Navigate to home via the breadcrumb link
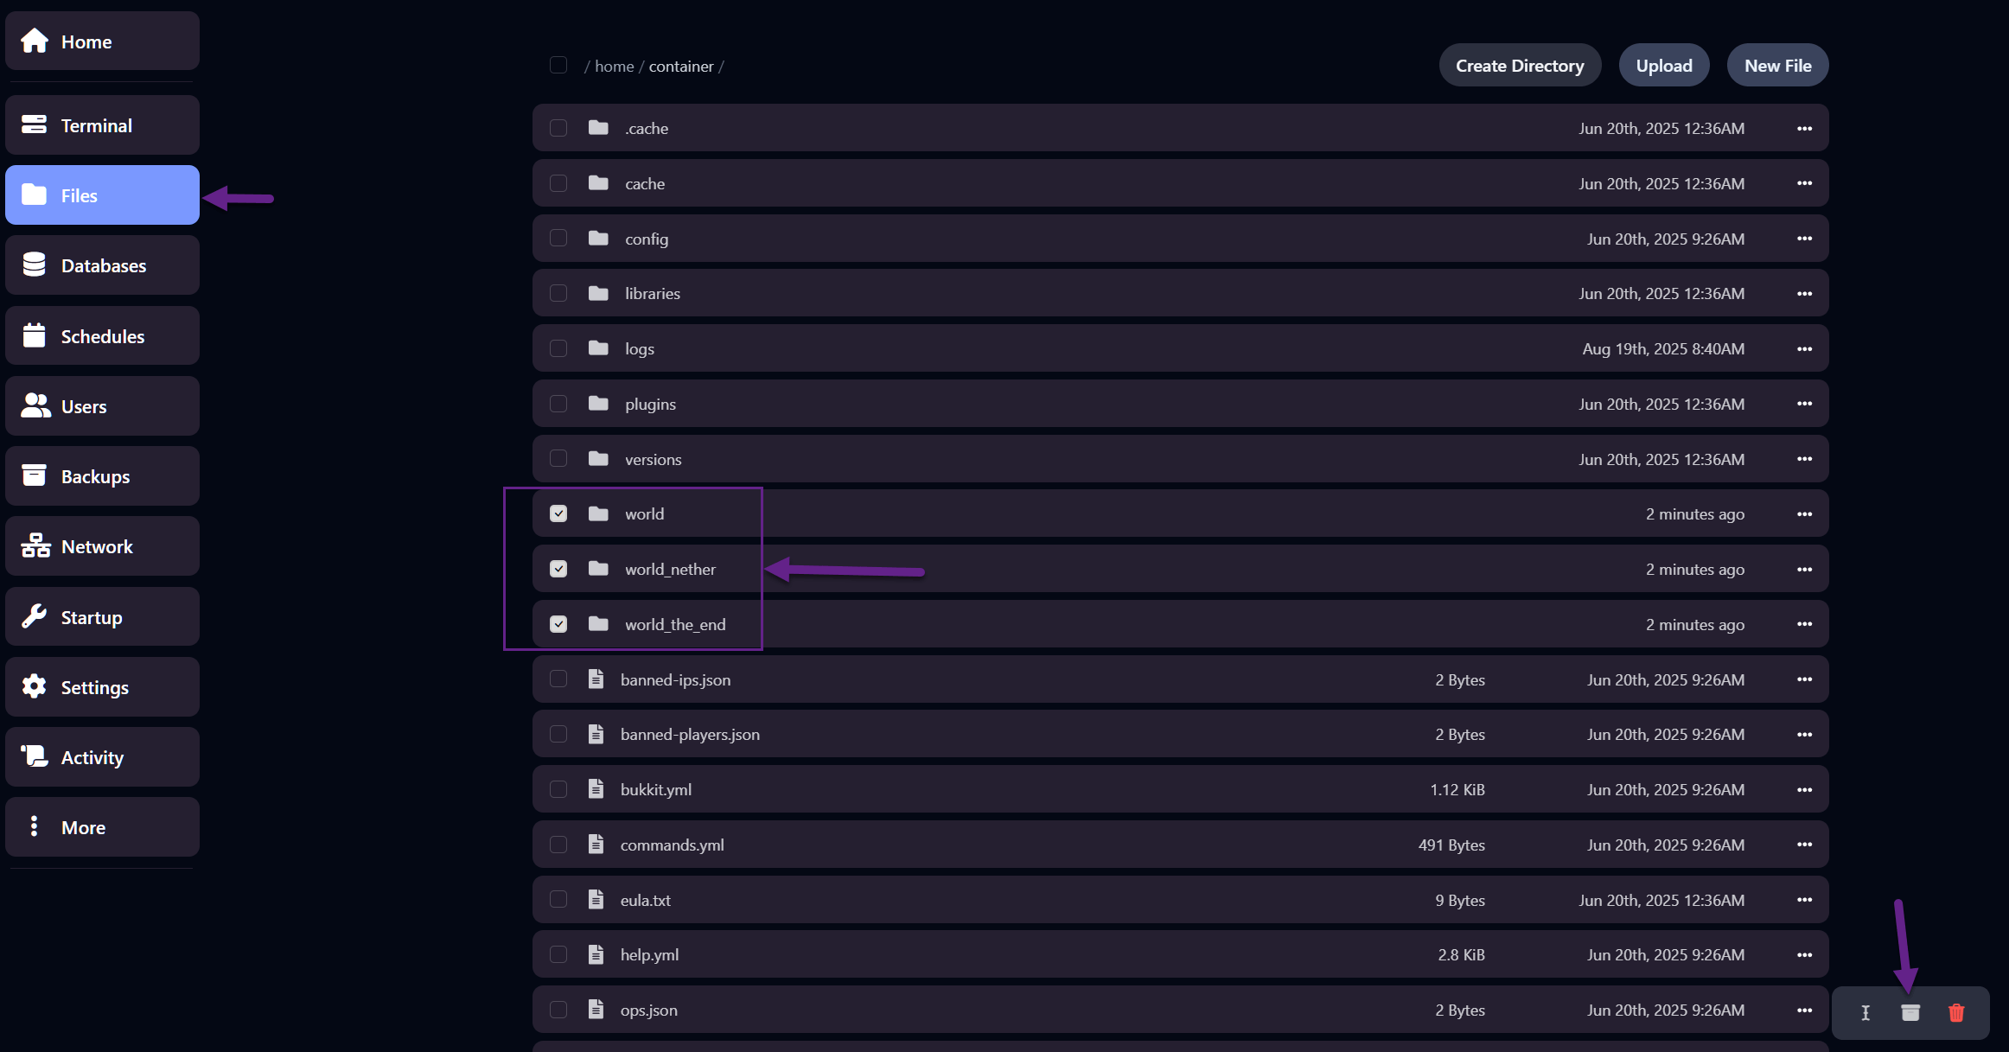 point(614,66)
